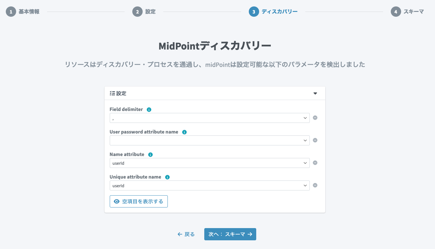Jump to step 4 スキーマ
Image resolution: width=435 pixels, height=249 pixels.
[407, 12]
